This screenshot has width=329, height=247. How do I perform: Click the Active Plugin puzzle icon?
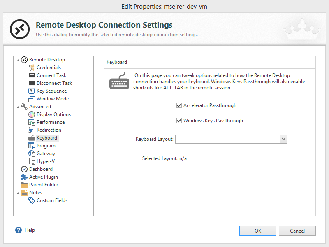pos(24,177)
